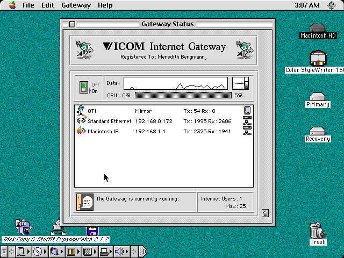
Task: Click 'The Gateway is currently running.' message
Action: (138, 199)
